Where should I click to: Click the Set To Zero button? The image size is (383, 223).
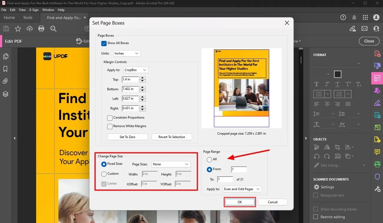127,137
